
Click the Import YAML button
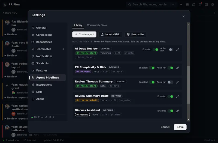pyautogui.click(x=110, y=35)
